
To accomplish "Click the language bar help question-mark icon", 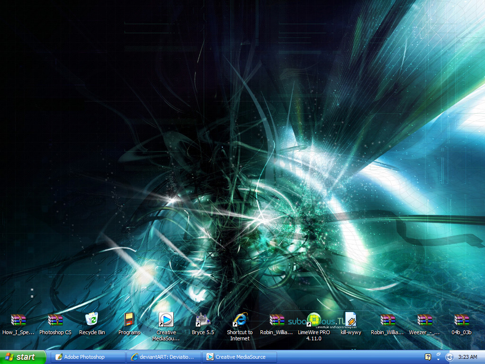I will coord(428,357).
